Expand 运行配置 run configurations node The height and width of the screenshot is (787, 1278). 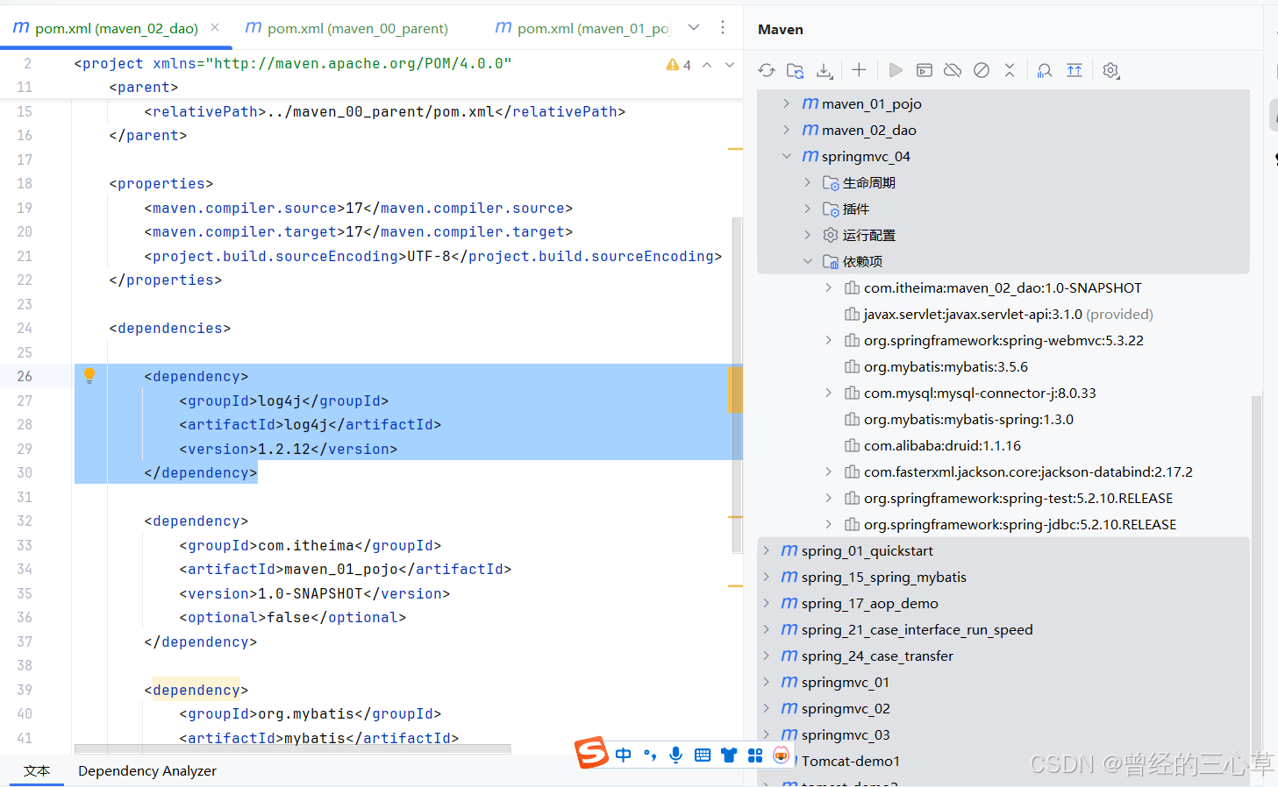pyautogui.click(x=808, y=235)
